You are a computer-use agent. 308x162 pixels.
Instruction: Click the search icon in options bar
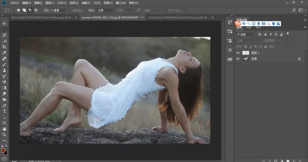click(294, 10)
